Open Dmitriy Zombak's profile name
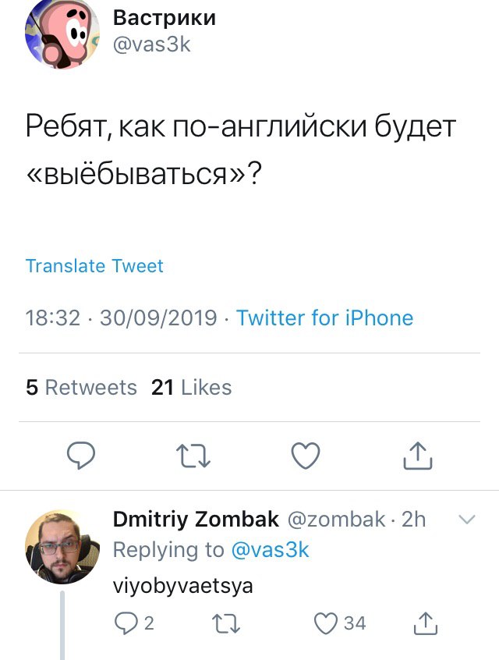 pyautogui.click(x=196, y=520)
